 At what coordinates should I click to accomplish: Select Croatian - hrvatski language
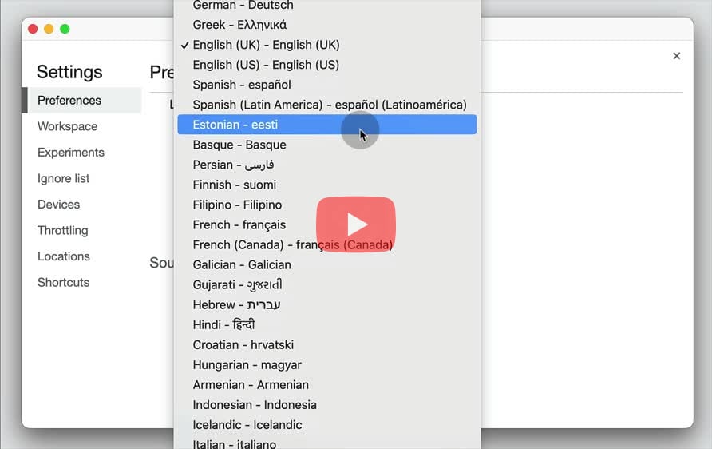327,344
